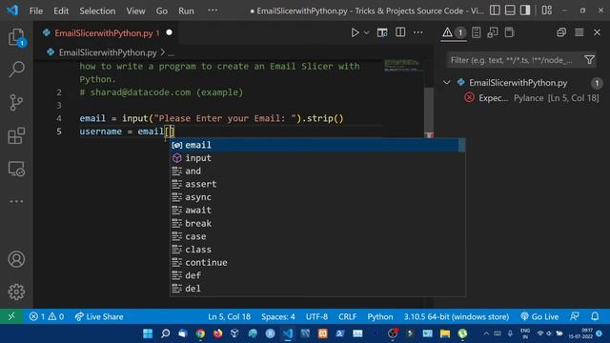
Task: Open the problems filter funnel options
Action: 589,60
